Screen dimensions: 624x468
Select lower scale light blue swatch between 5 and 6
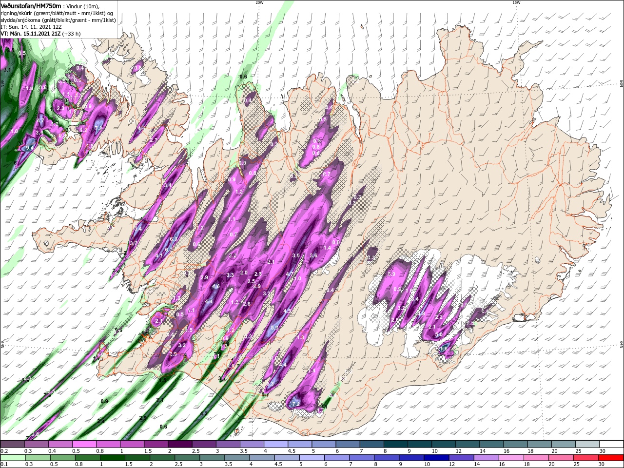click(311, 458)
